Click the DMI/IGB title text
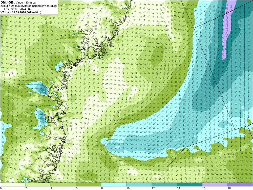 7,3
